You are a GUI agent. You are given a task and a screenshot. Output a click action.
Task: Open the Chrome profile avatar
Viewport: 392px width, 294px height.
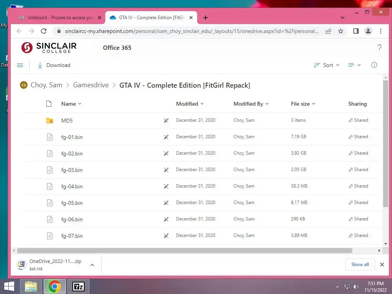368,31
